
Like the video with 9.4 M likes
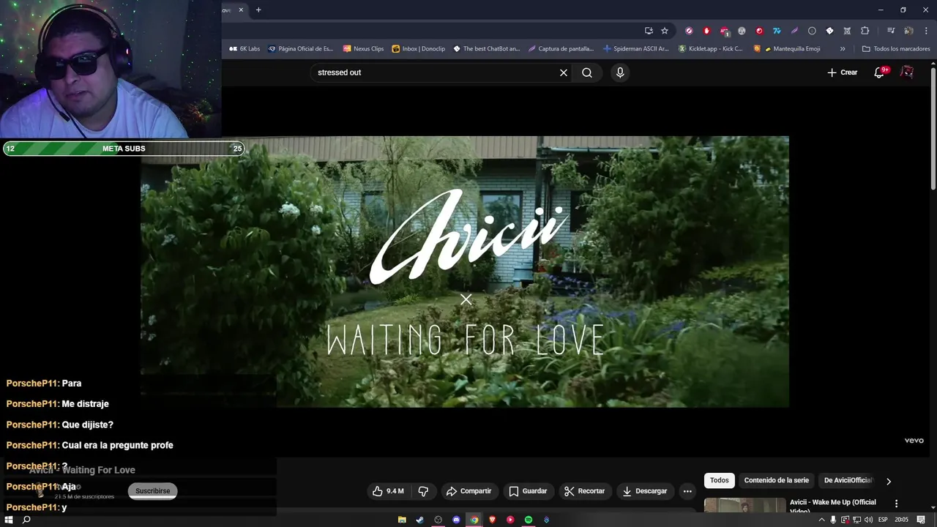388,491
